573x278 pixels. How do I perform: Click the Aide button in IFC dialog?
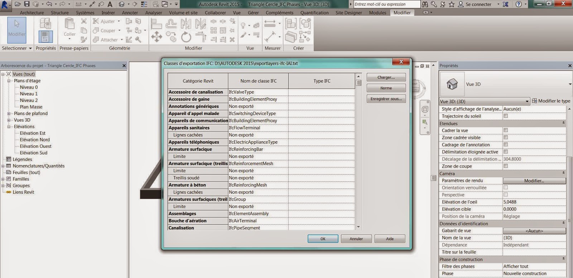tap(390, 239)
